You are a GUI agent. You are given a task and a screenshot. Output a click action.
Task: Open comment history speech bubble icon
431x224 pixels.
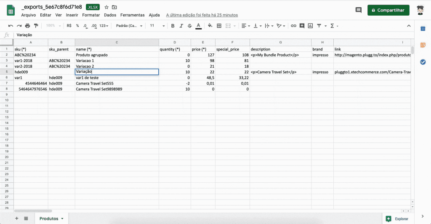coord(358,10)
